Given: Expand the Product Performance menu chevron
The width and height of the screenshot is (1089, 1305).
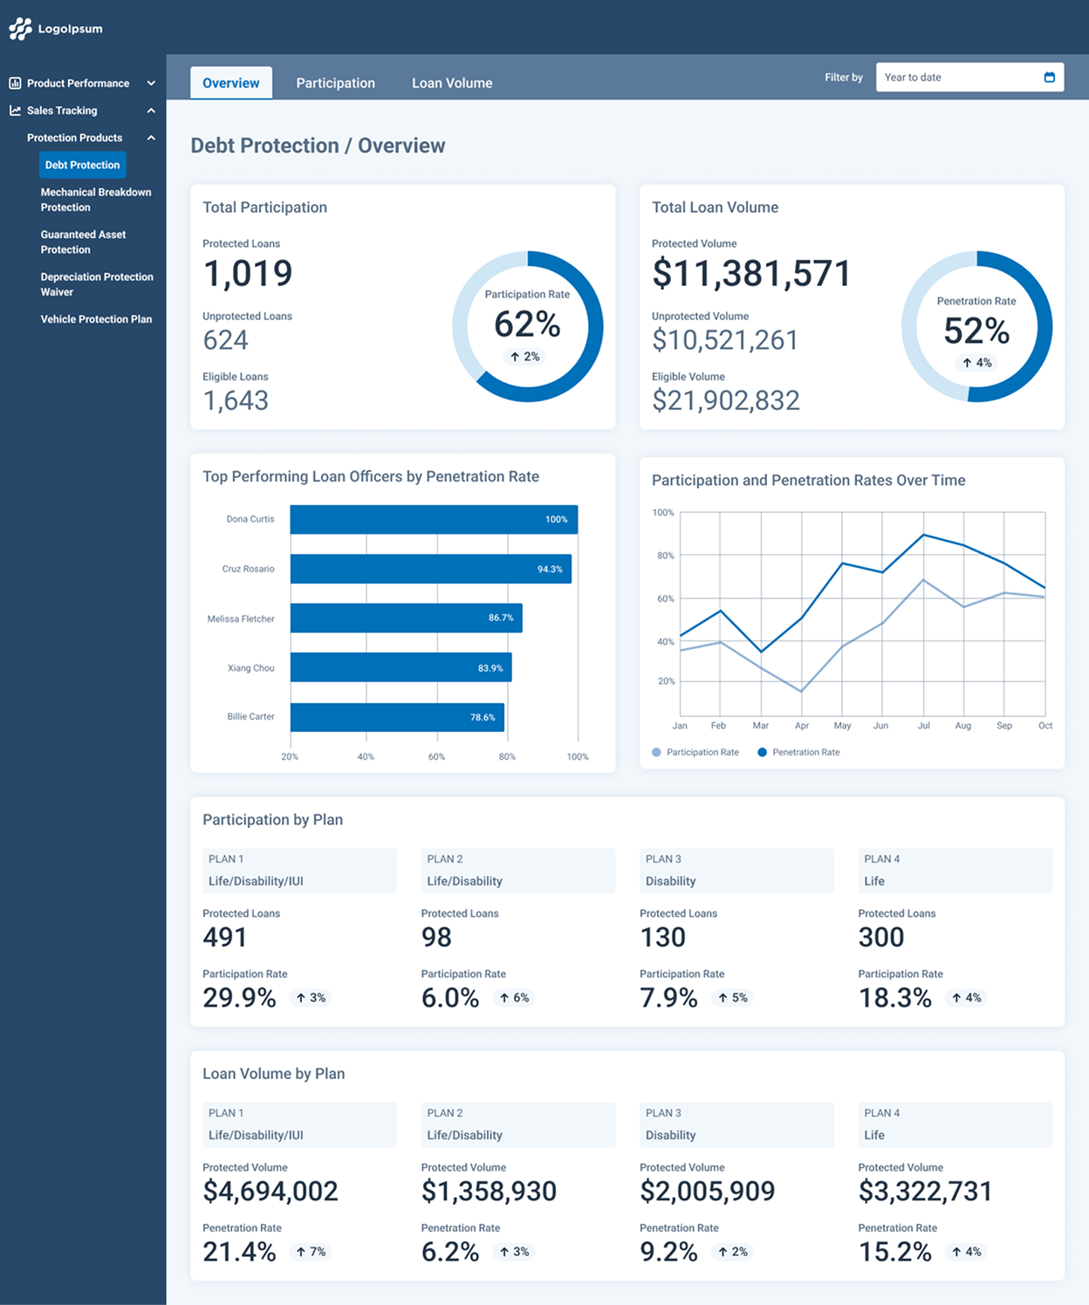Looking at the screenshot, I should pyautogui.click(x=151, y=84).
